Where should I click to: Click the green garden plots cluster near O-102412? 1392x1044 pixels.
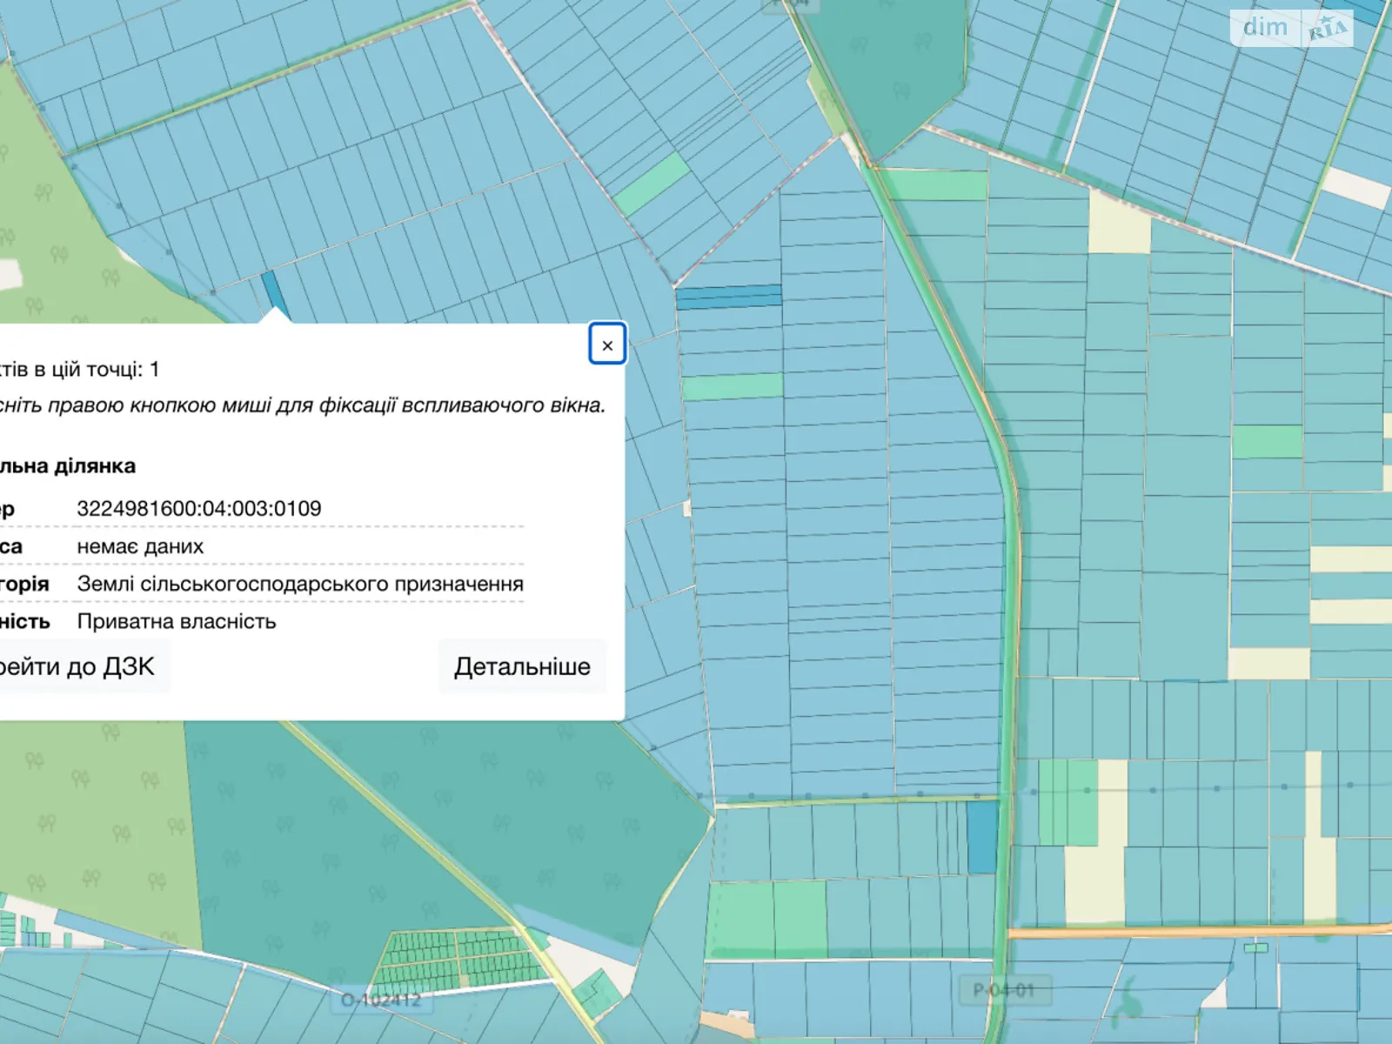click(x=461, y=960)
